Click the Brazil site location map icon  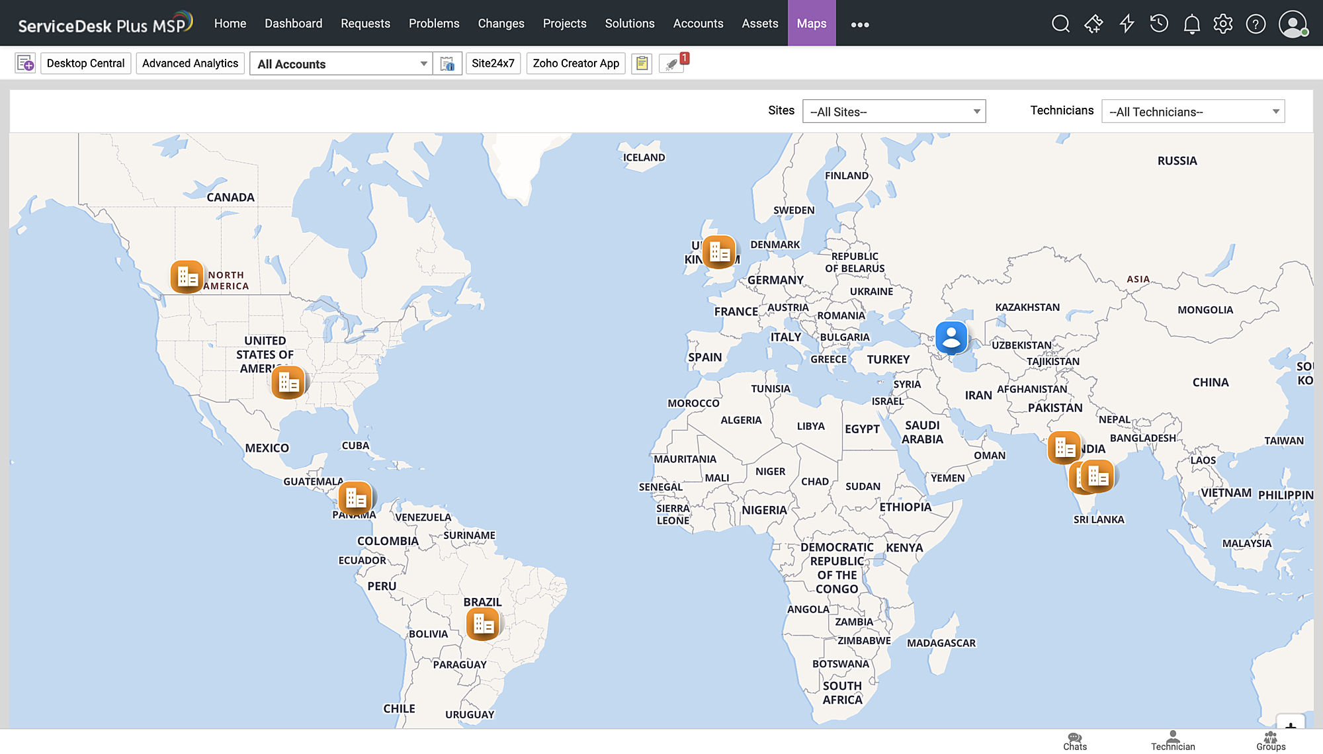[x=482, y=623]
